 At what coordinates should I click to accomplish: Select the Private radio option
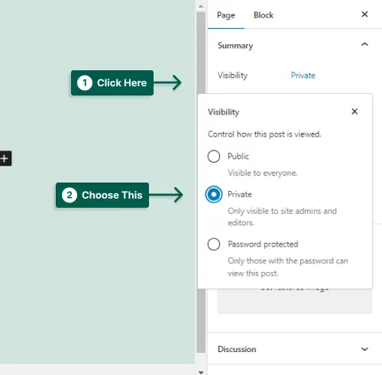point(214,195)
